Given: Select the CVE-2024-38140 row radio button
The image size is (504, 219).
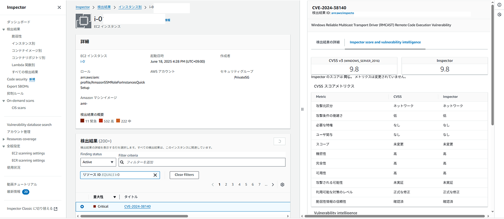Looking at the screenshot, I should pyautogui.click(x=82, y=207).
